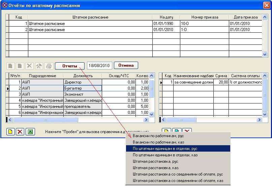Image resolution: width=272 pixels, height=188 pixels.
Task: Click the Номер приказа column header
Action: click(x=205, y=17)
